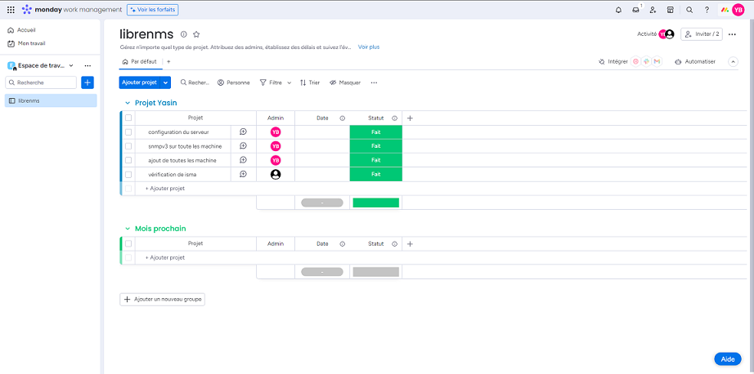Viewport: 754px width, 374px height.
Task: Open the notifications bell
Action: [x=618, y=10]
